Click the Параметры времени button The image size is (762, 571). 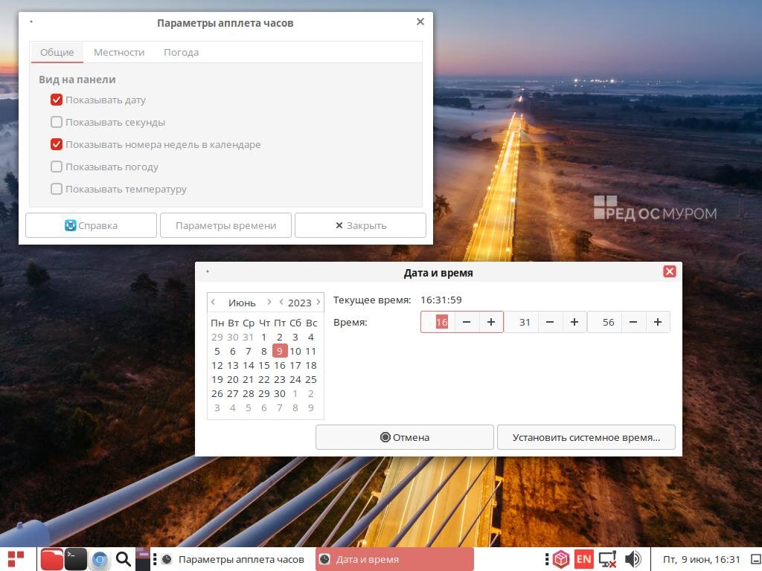pyautogui.click(x=226, y=225)
